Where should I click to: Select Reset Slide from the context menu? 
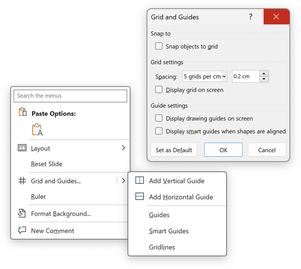pyautogui.click(x=47, y=164)
